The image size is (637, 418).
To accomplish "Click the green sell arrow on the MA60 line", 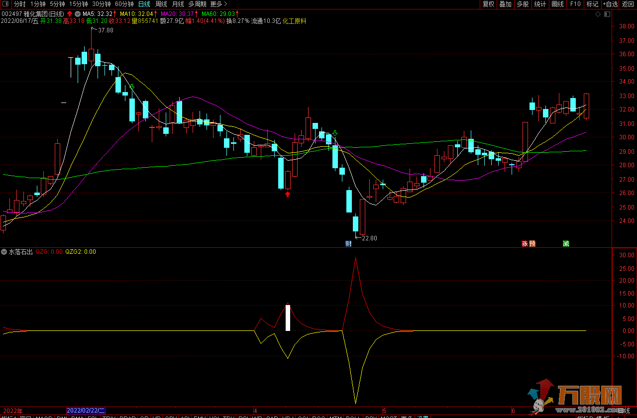I will (335, 133).
